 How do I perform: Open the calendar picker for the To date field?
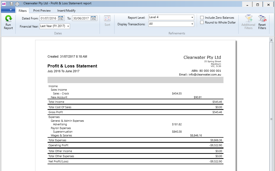coord(93,18)
